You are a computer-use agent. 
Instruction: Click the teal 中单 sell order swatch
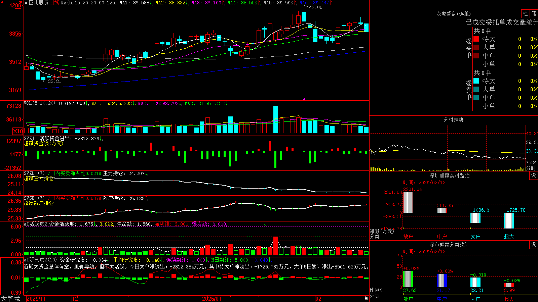pos(476,98)
